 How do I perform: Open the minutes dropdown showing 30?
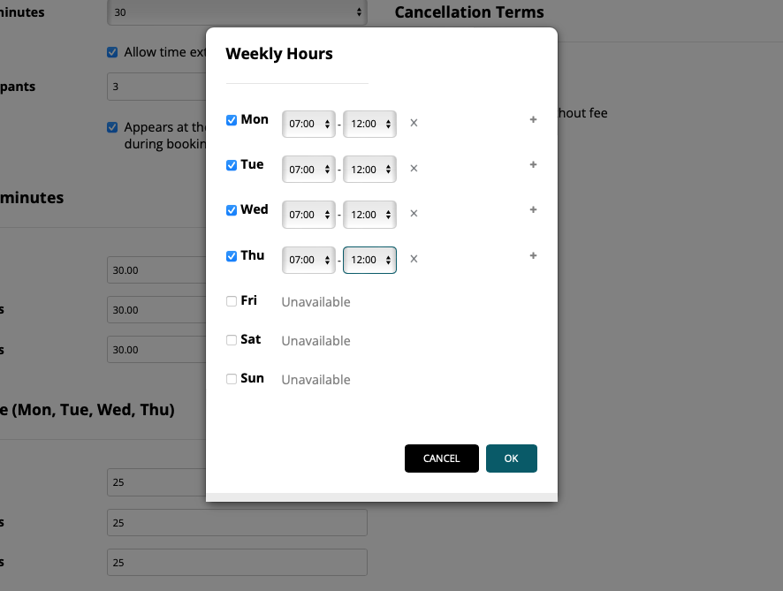237,12
